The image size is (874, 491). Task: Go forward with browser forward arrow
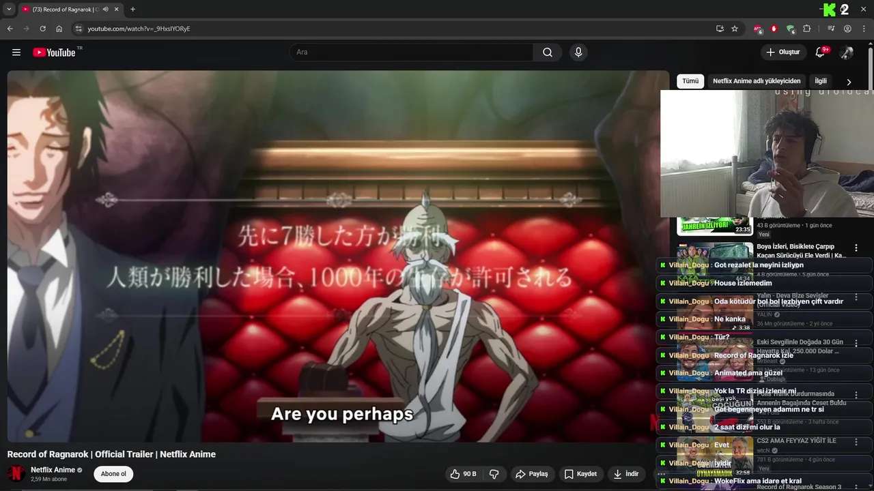[26, 29]
